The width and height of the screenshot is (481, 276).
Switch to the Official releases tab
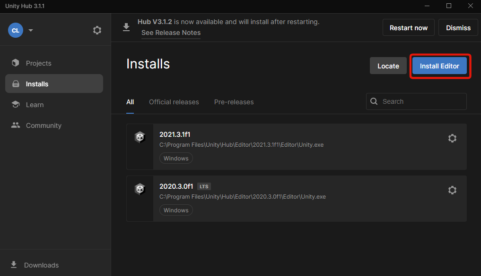pos(174,102)
